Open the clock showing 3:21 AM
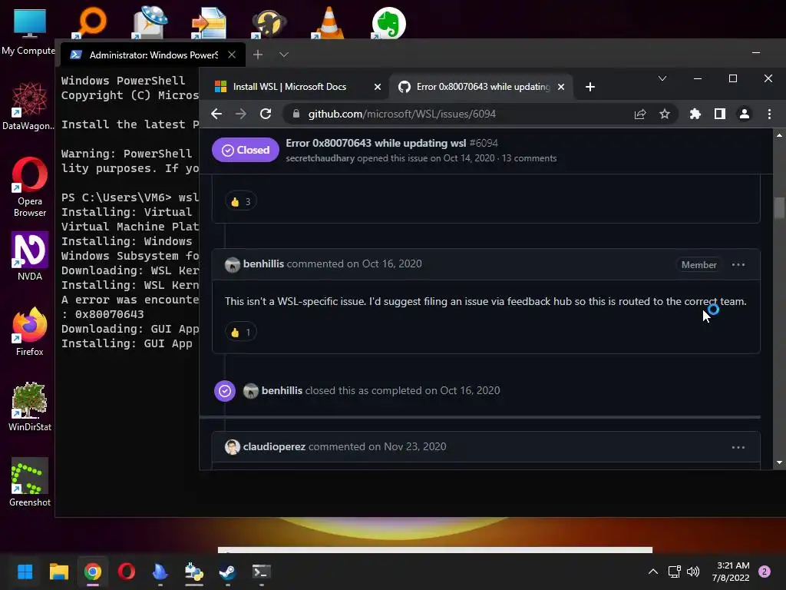This screenshot has height=590, width=786. [731, 572]
